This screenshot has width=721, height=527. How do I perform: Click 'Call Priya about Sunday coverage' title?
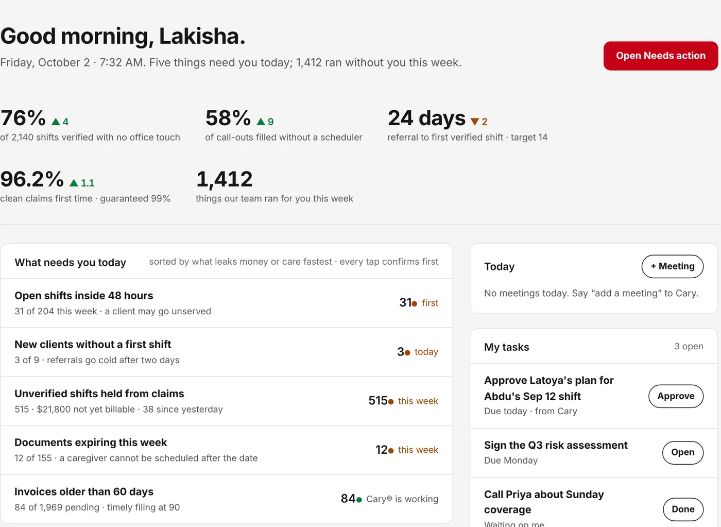(x=544, y=502)
